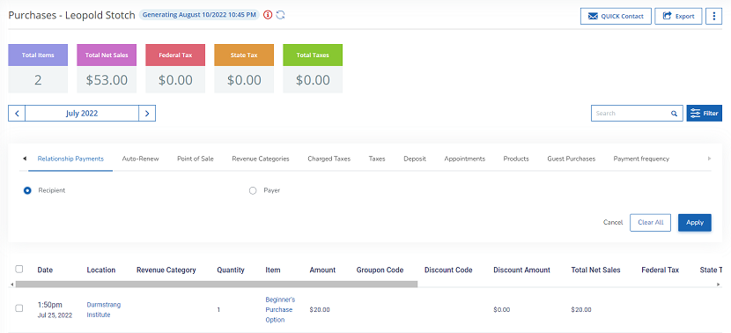Click the 1:50pm Jul 25, 2022 date cell
731x333 pixels.
pyautogui.click(x=55, y=310)
